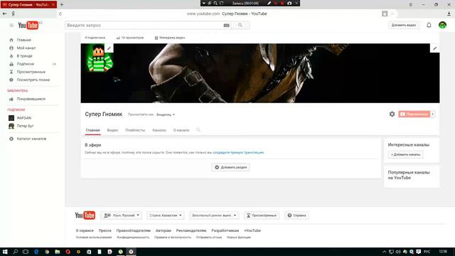
Task: Open the on-screen keyboard icon in search box
Action: click(x=226, y=26)
